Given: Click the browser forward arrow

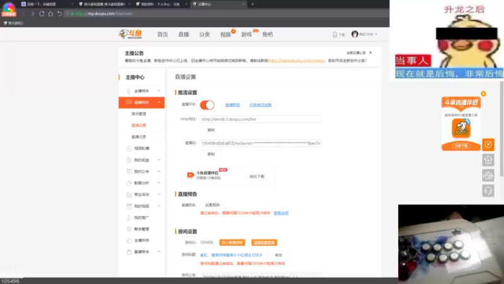Looking at the screenshot, I should coord(33,13).
